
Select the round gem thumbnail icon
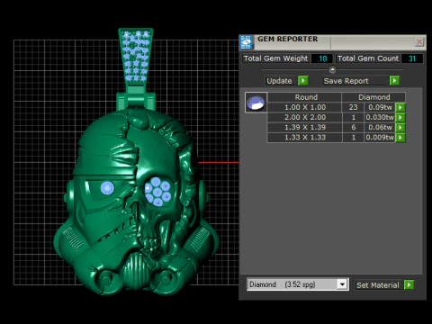(256, 103)
